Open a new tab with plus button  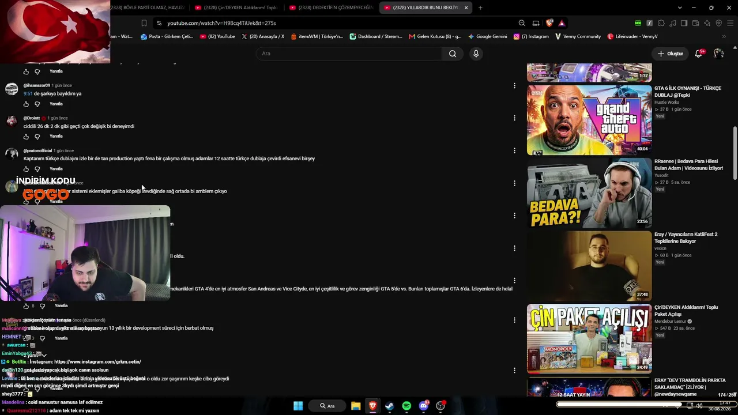[x=480, y=7]
